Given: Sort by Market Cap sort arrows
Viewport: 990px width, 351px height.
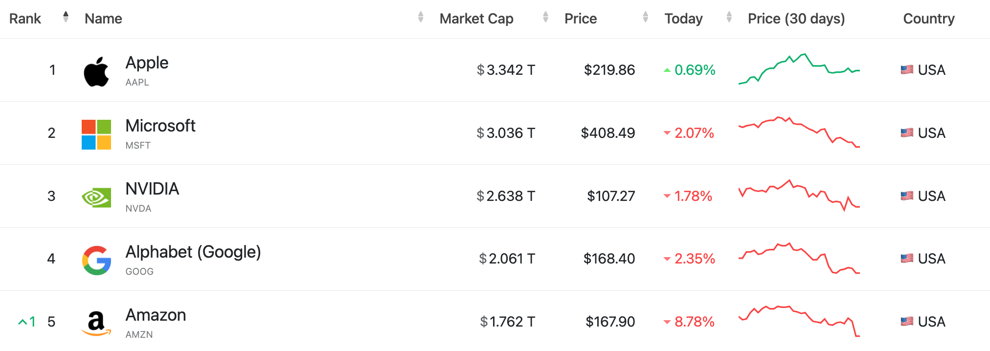Looking at the screenshot, I should click(545, 17).
